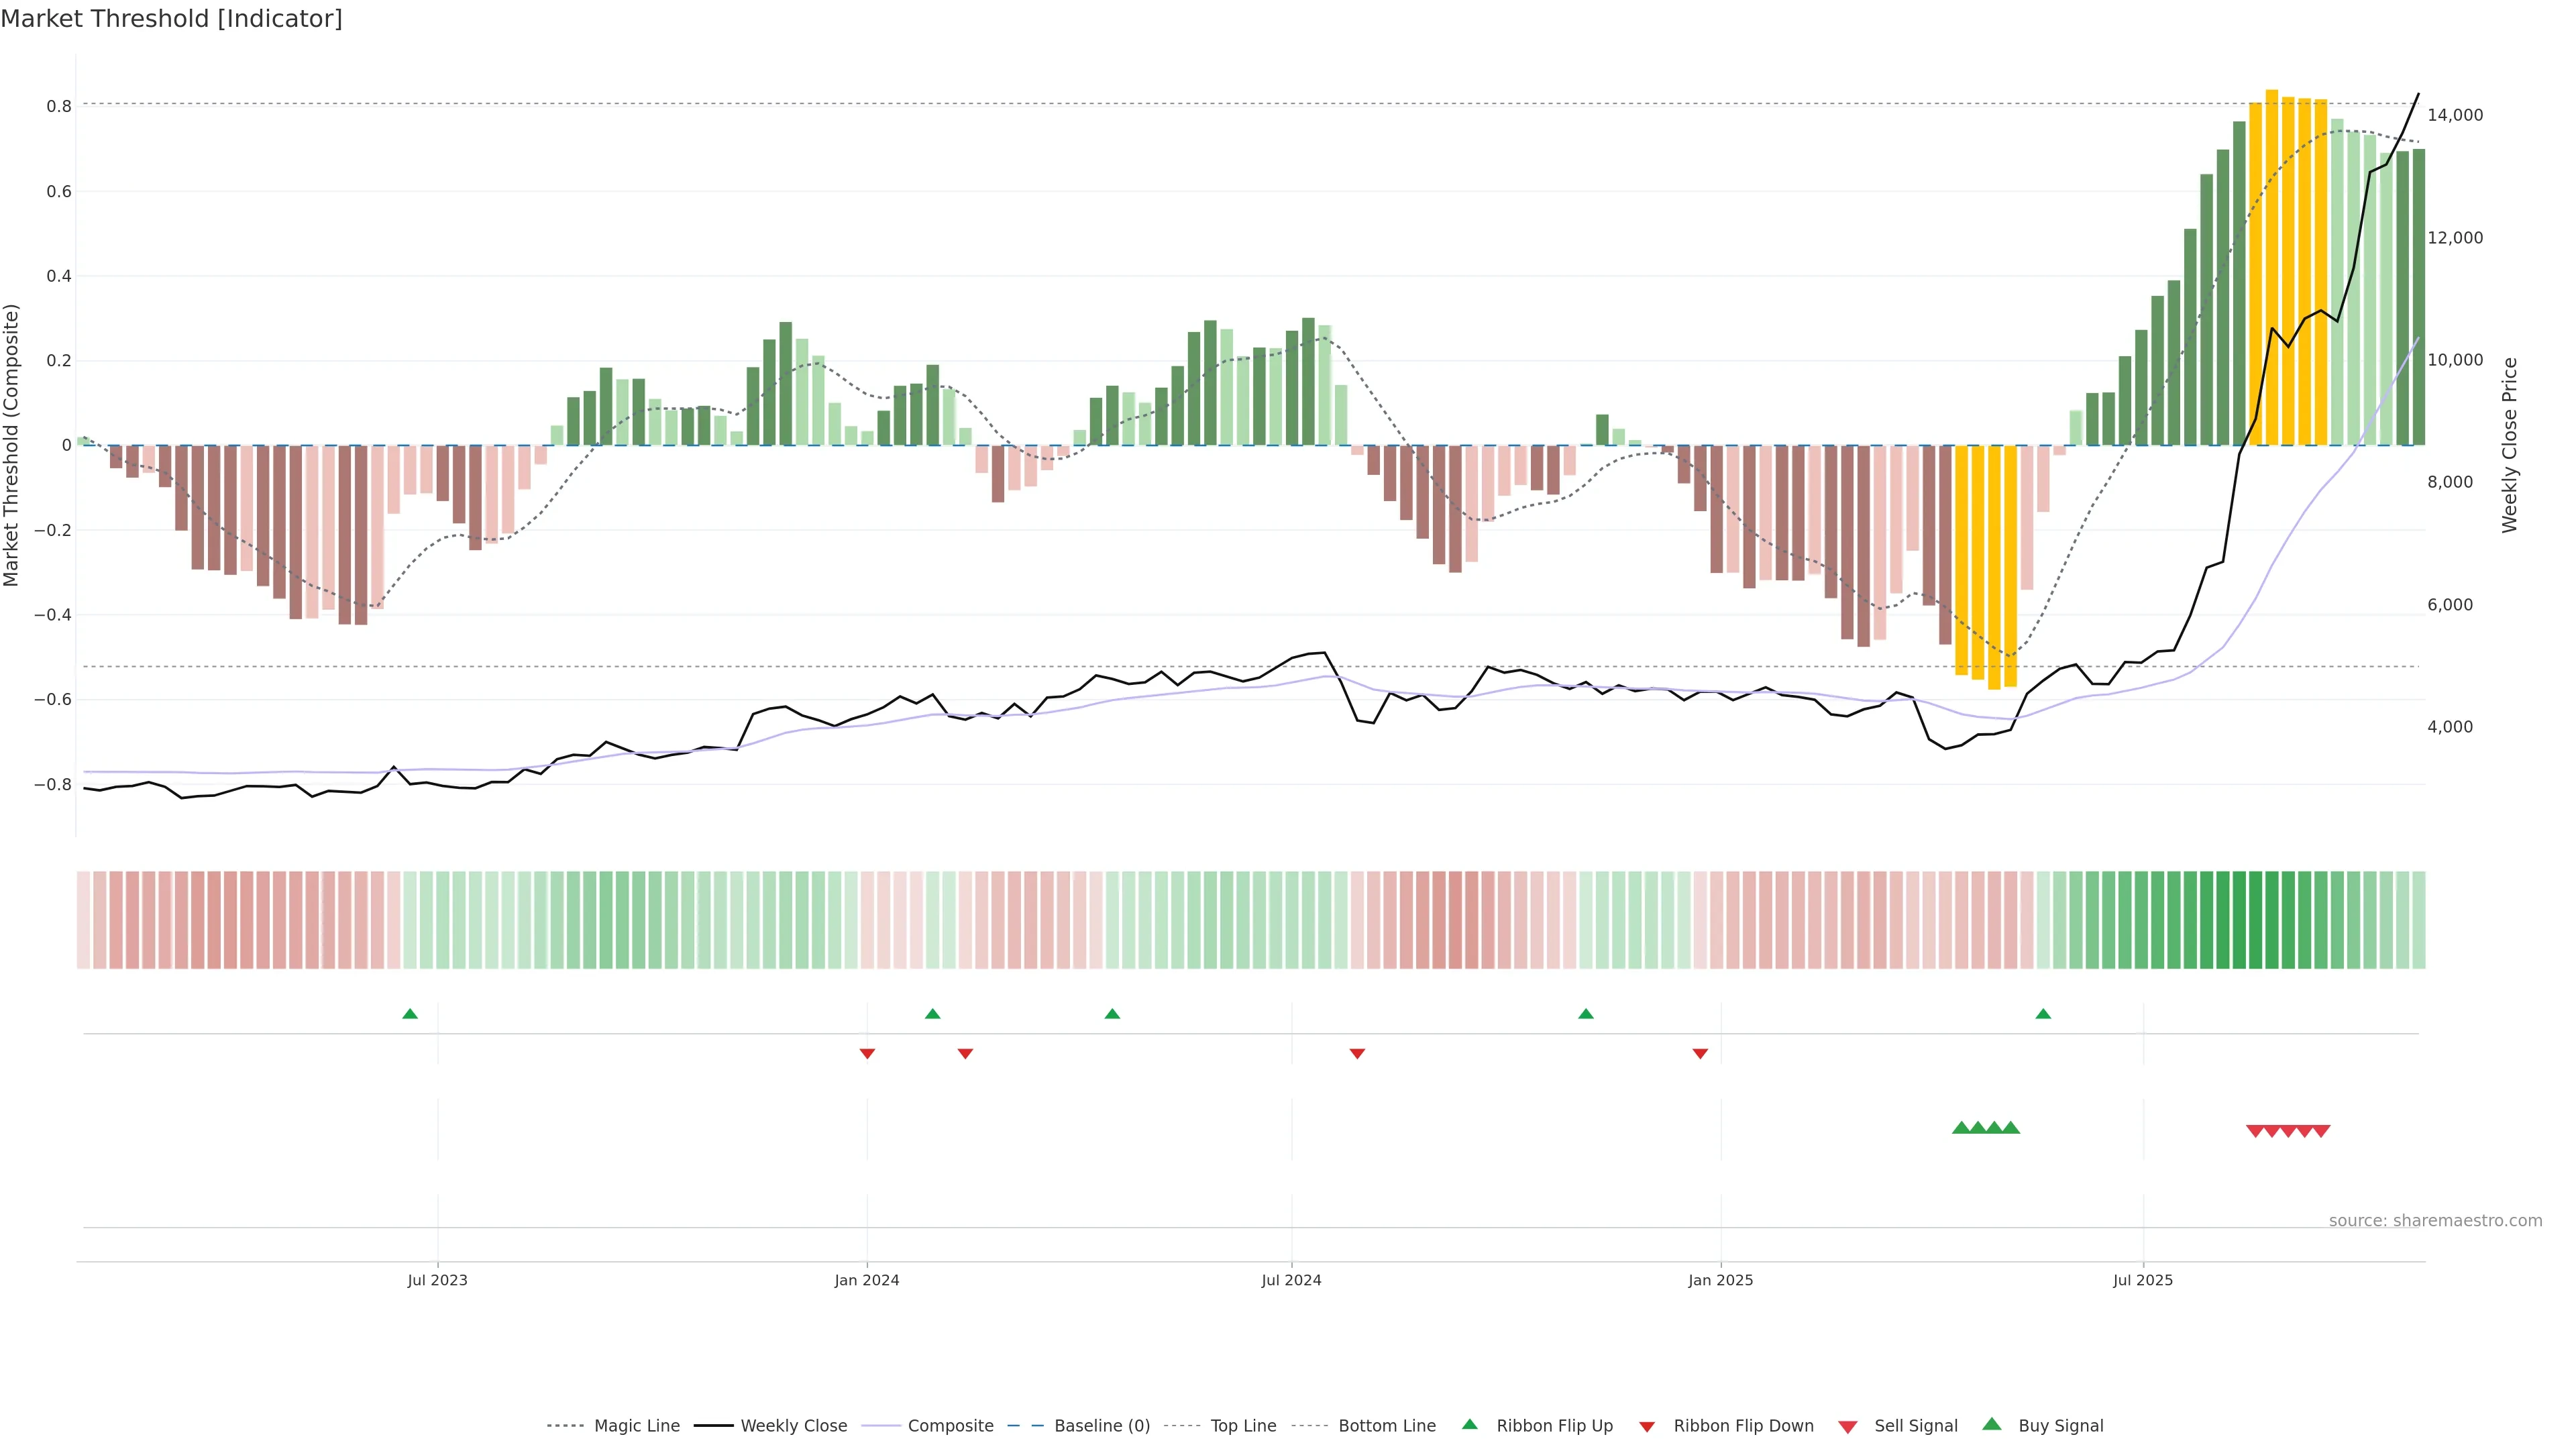Click the ribbon flip up marker before Jul 2023

[x=410, y=1014]
